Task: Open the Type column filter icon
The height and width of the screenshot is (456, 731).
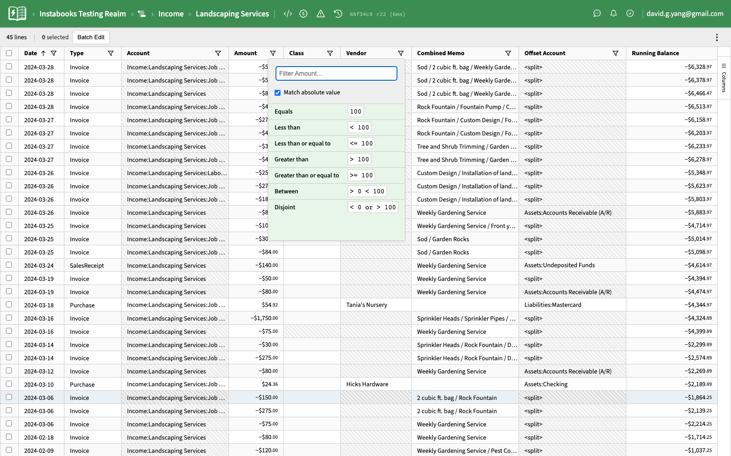Action: point(111,53)
